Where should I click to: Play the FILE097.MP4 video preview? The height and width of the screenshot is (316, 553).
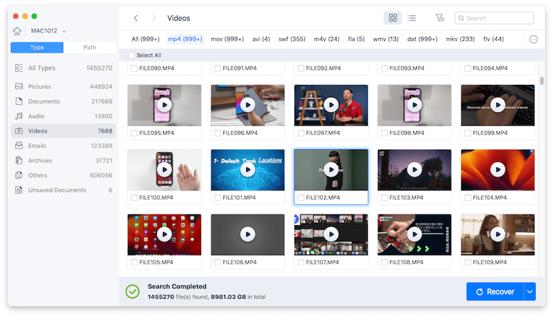331,105
